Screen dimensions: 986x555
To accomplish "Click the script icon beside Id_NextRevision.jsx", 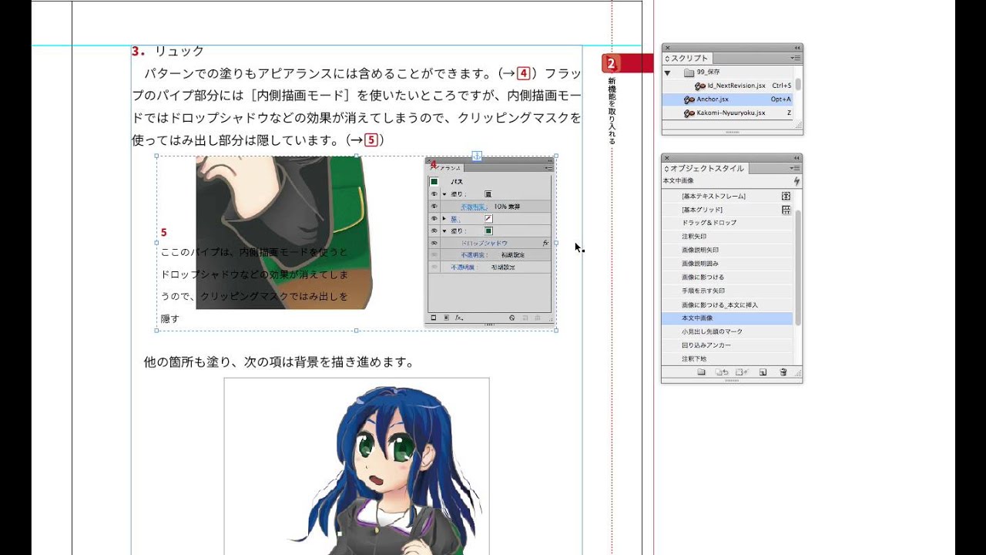I will click(x=699, y=86).
